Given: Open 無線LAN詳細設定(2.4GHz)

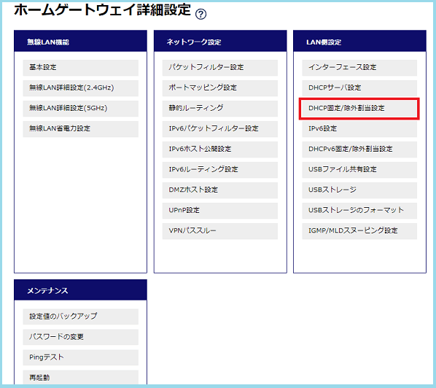Looking at the screenshot, I should (x=81, y=88).
